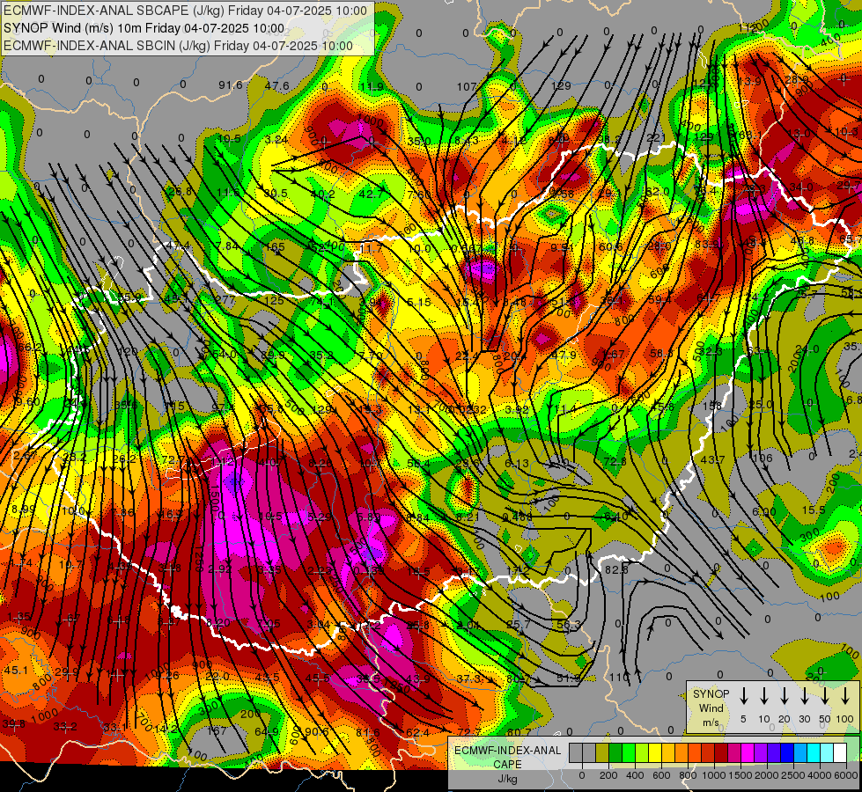Click the map value '64.9'

click(267, 731)
